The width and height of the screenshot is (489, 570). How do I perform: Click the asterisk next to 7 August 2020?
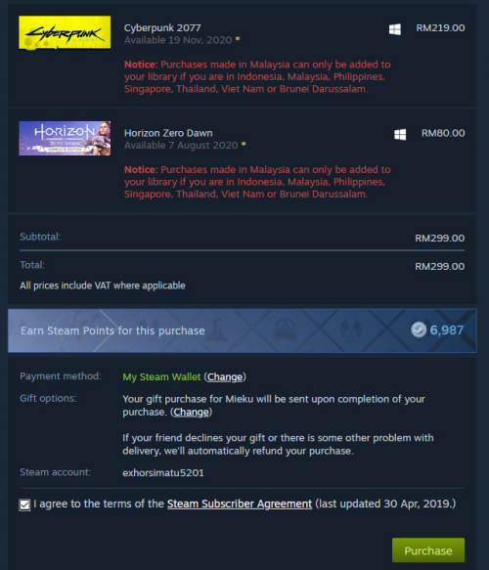click(244, 144)
